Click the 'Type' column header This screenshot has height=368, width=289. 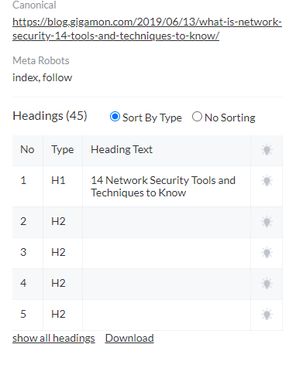click(63, 149)
